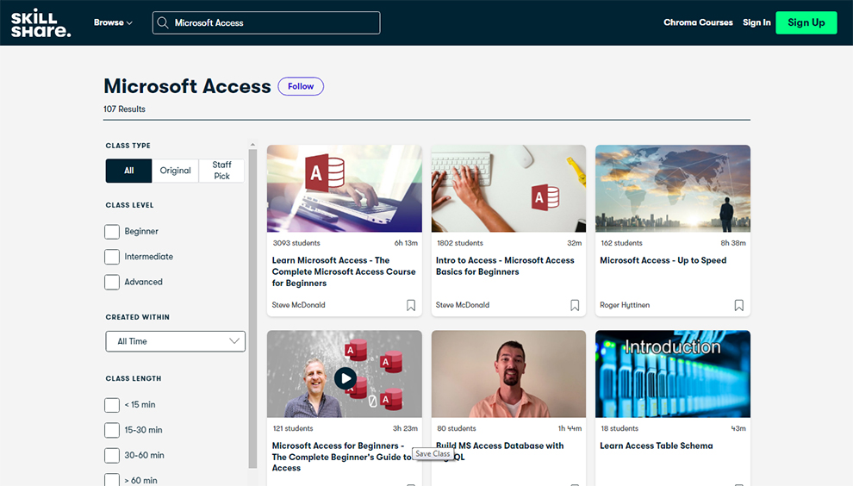Open Chroma Courses link
This screenshot has width=853, height=486.
pos(698,22)
